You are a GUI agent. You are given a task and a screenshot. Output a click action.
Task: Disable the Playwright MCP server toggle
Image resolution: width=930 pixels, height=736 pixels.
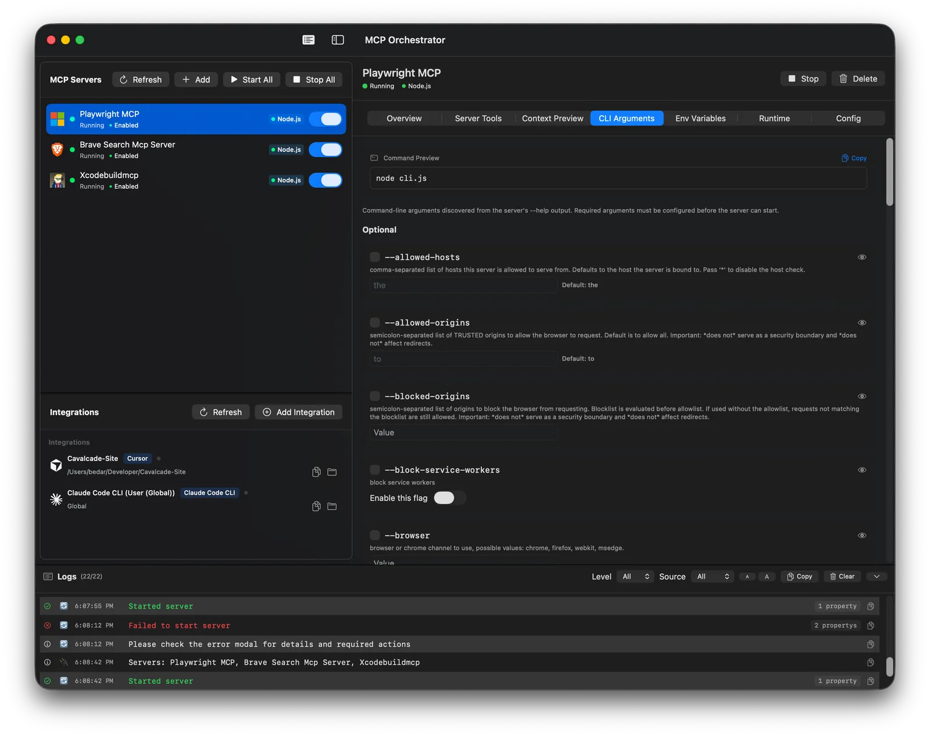tap(325, 119)
